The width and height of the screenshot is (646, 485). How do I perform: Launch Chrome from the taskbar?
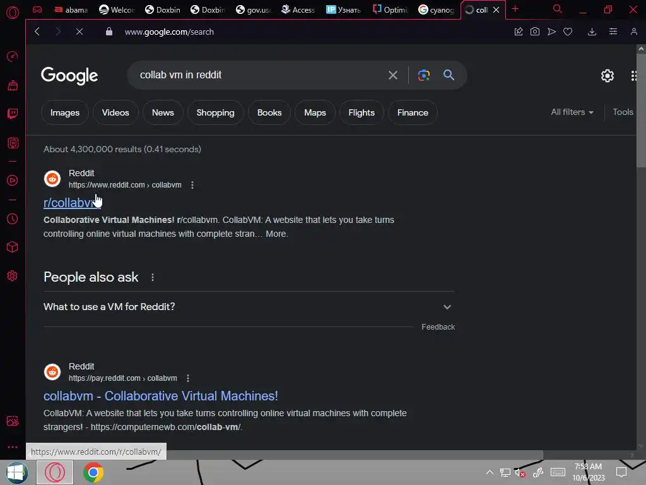pos(93,472)
